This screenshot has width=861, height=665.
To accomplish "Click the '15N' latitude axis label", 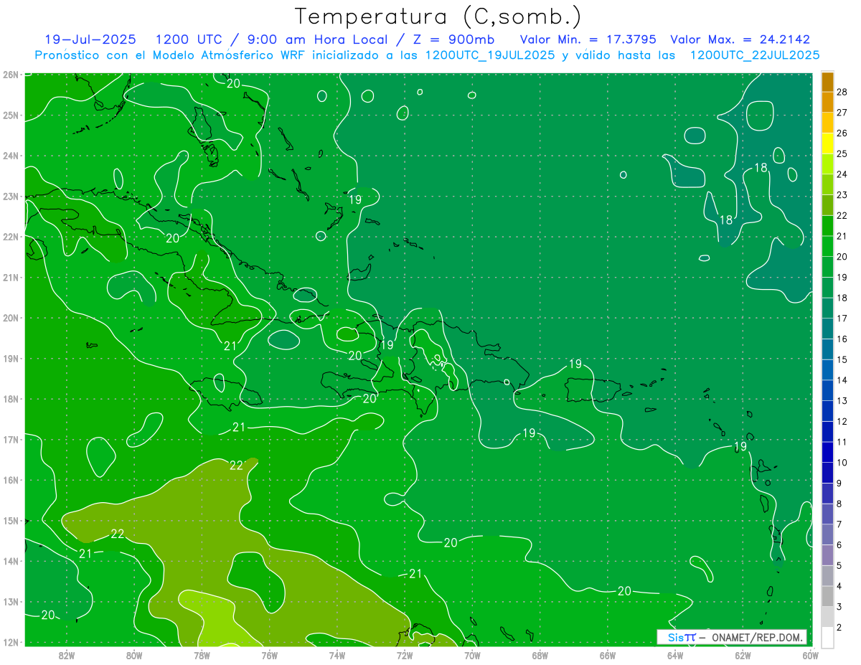I will tap(10, 521).
